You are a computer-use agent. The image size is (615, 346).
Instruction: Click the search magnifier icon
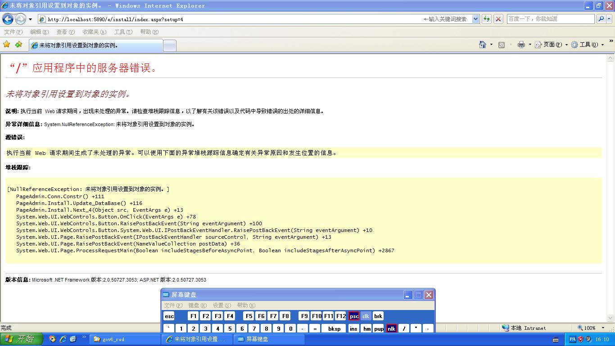pyautogui.click(x=601, y=19)
